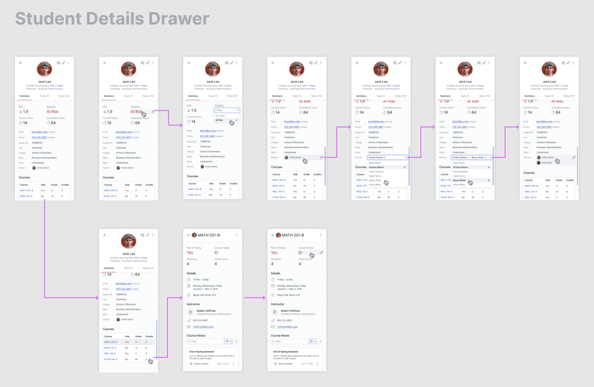Select On Track in the Eligibility options list
This screenshot has height=387, width=594.
[220, 115]
